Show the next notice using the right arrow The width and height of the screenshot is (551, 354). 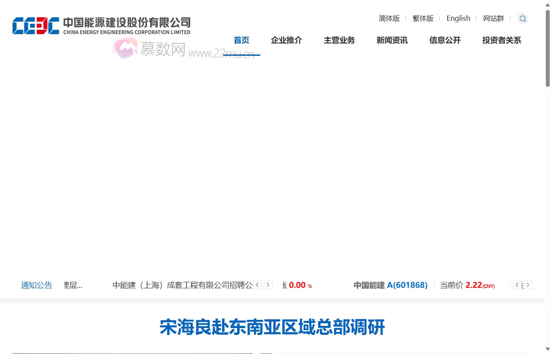(x=268, y=285)
